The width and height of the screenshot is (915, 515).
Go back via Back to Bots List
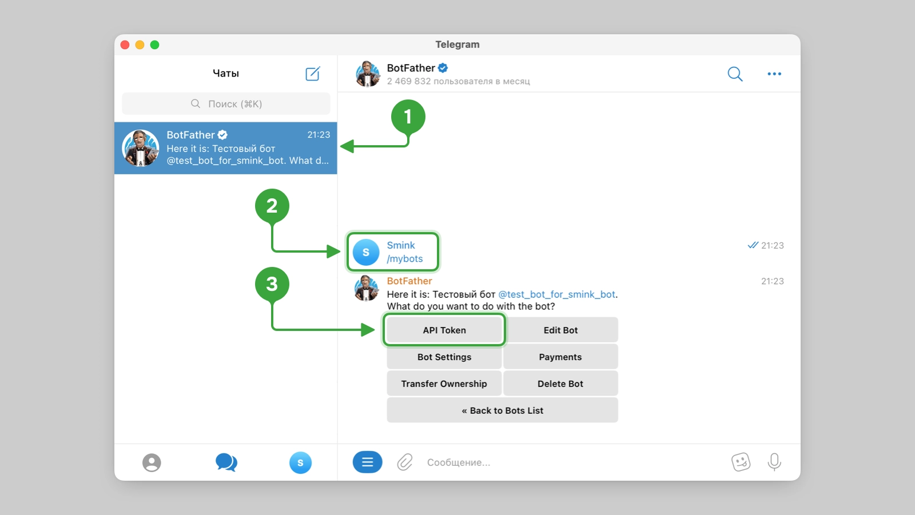[x=503, y=410]
